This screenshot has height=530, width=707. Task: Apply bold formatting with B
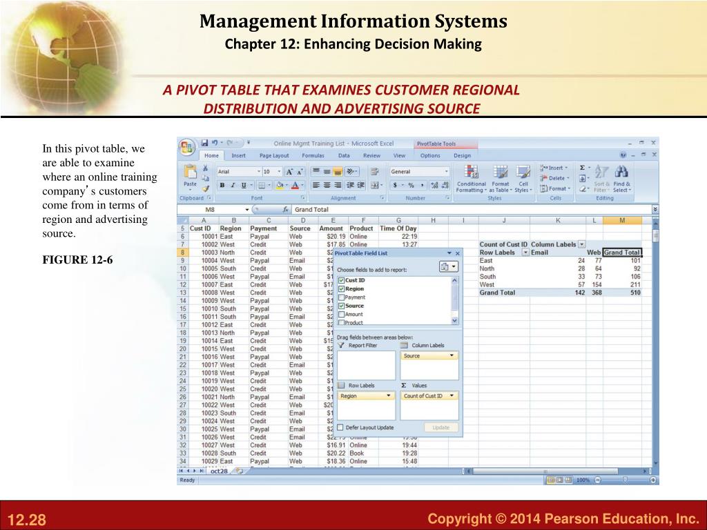tap(222, 185)
